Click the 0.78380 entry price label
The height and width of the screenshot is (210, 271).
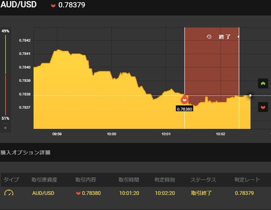(x=185, y=109)
